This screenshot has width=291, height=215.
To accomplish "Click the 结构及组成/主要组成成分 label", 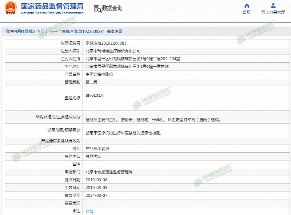I will 58,117.
